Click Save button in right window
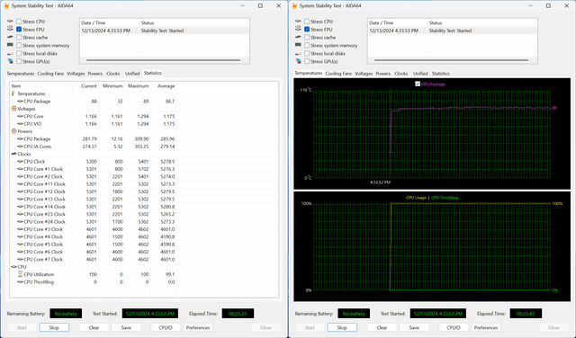Viewport: 576px width, 338px height. click(x=414, y=328)
